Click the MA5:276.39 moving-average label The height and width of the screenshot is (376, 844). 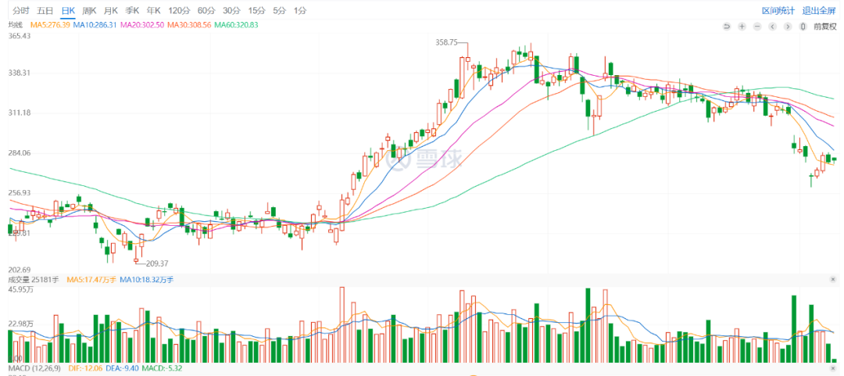tap(50, 25)
